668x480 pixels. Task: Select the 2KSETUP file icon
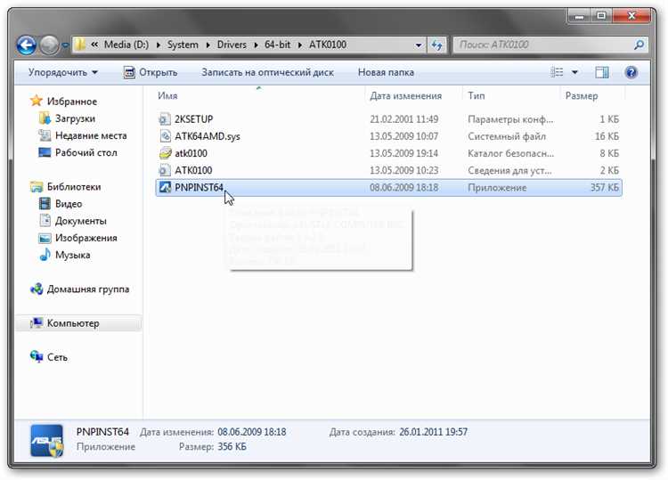165,119
